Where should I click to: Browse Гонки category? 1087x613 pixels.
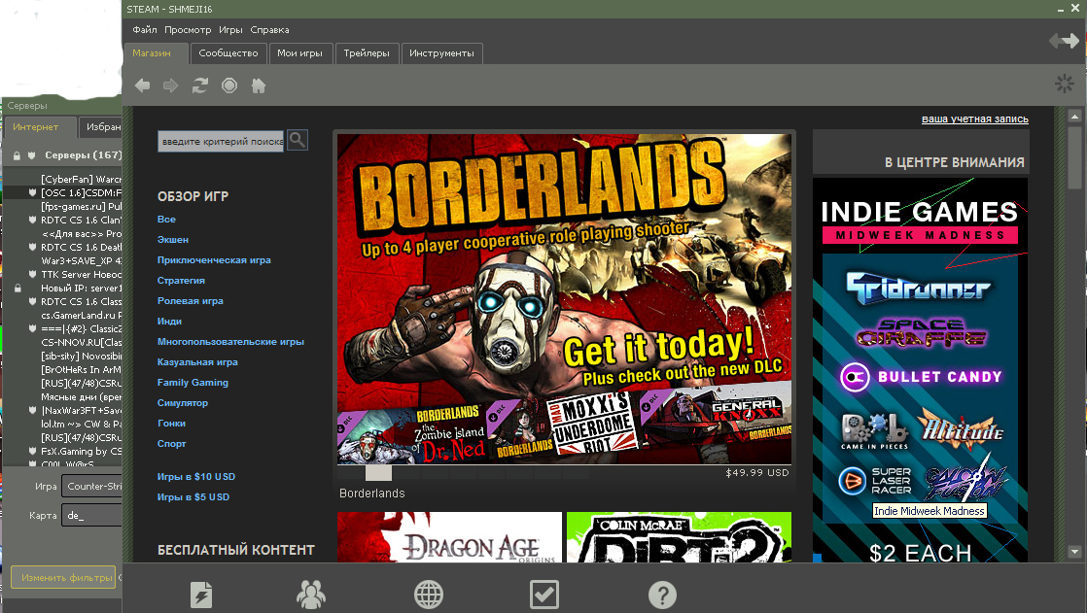coord(171,424)
